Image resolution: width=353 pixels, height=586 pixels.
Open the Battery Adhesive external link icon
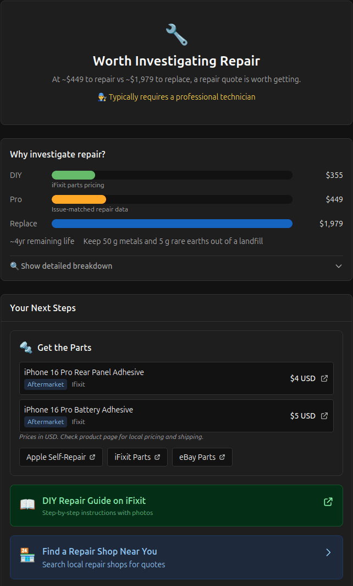[x=324, y=416]
